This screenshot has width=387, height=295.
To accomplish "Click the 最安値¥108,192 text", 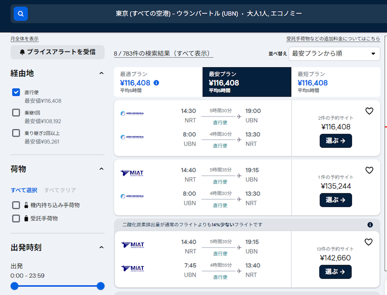I will click(x=43, y=121).
